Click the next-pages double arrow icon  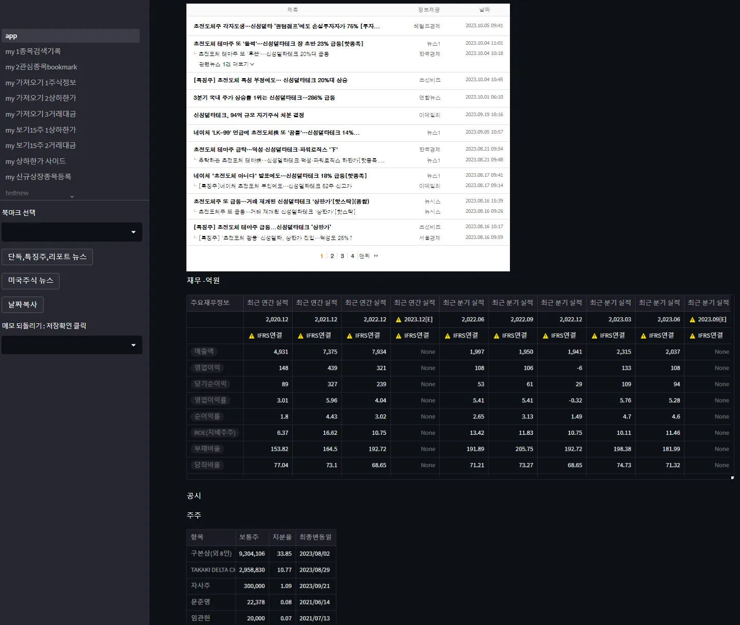point(376,256)
